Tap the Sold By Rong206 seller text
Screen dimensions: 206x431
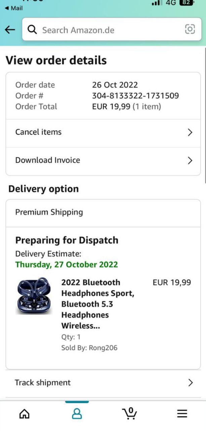pyautogui.click(x=89, y=348)
